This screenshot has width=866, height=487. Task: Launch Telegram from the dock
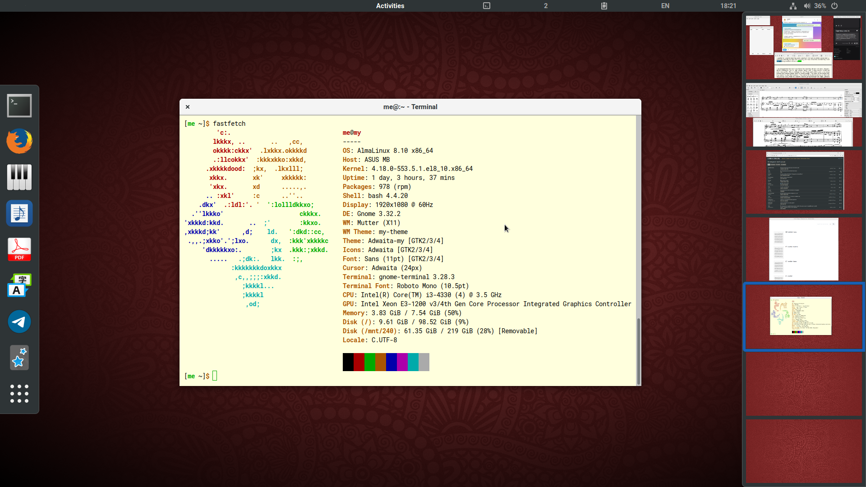tap(19, 322)
